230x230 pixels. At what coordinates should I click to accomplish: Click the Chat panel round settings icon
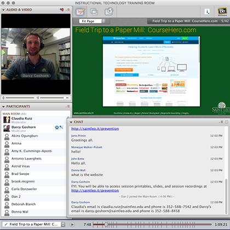227,122
